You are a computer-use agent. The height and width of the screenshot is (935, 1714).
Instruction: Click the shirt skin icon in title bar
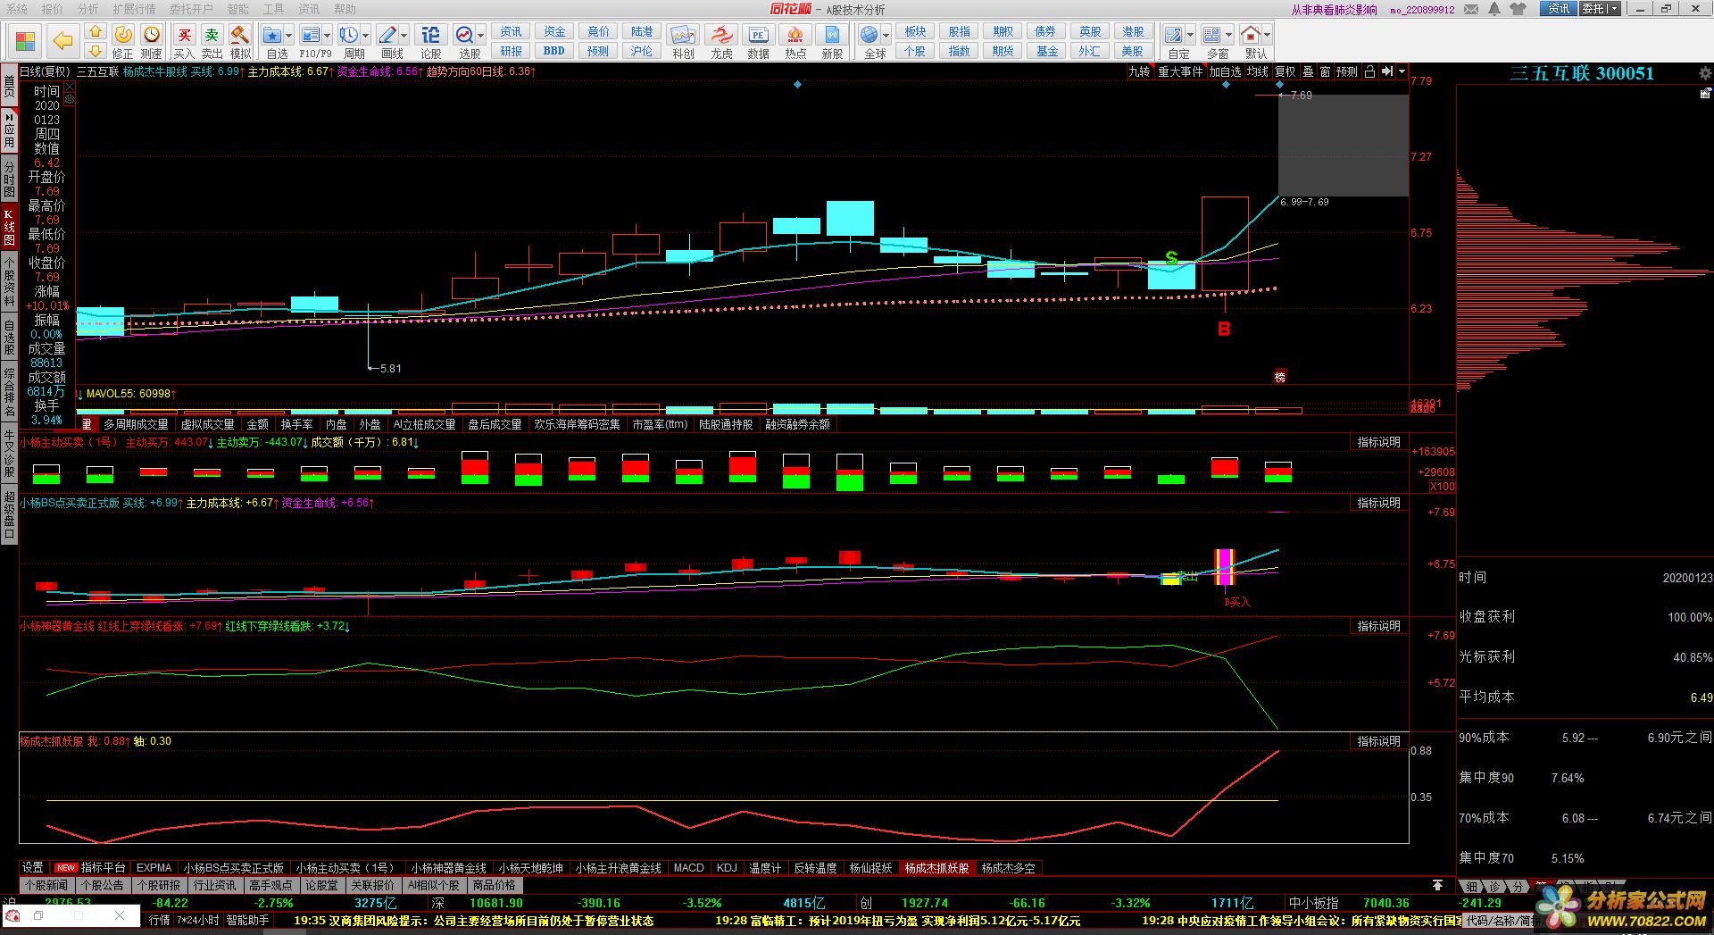[1518, 9]
